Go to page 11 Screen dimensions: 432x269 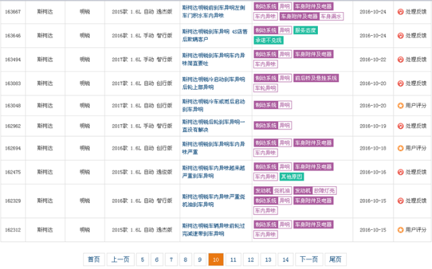(x=234, y=260)
